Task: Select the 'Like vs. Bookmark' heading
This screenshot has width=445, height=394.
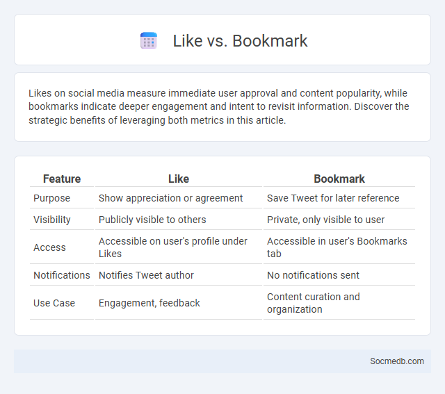Action: click(240, 40)
